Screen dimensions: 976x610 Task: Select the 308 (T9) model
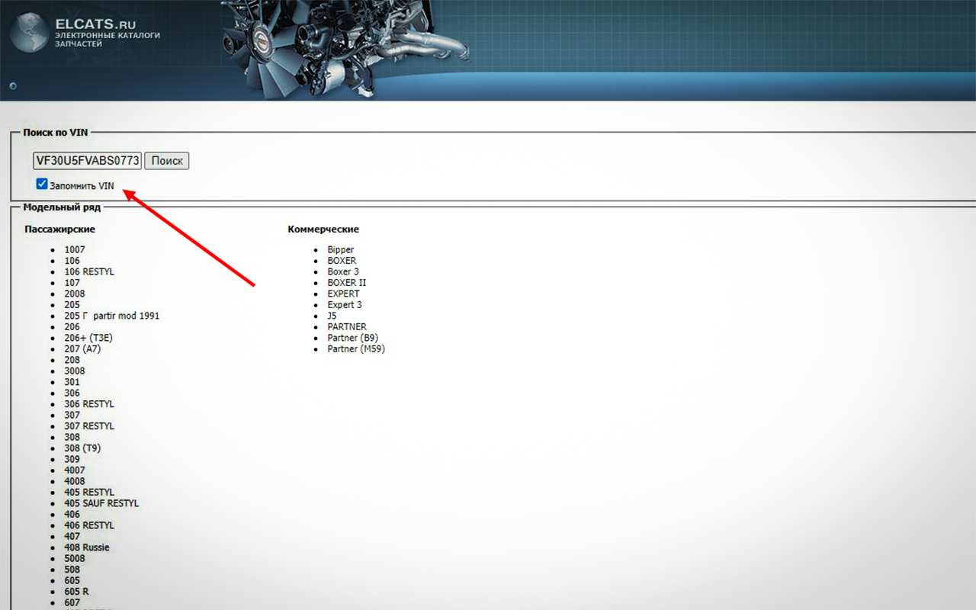(x=82, y=448)
